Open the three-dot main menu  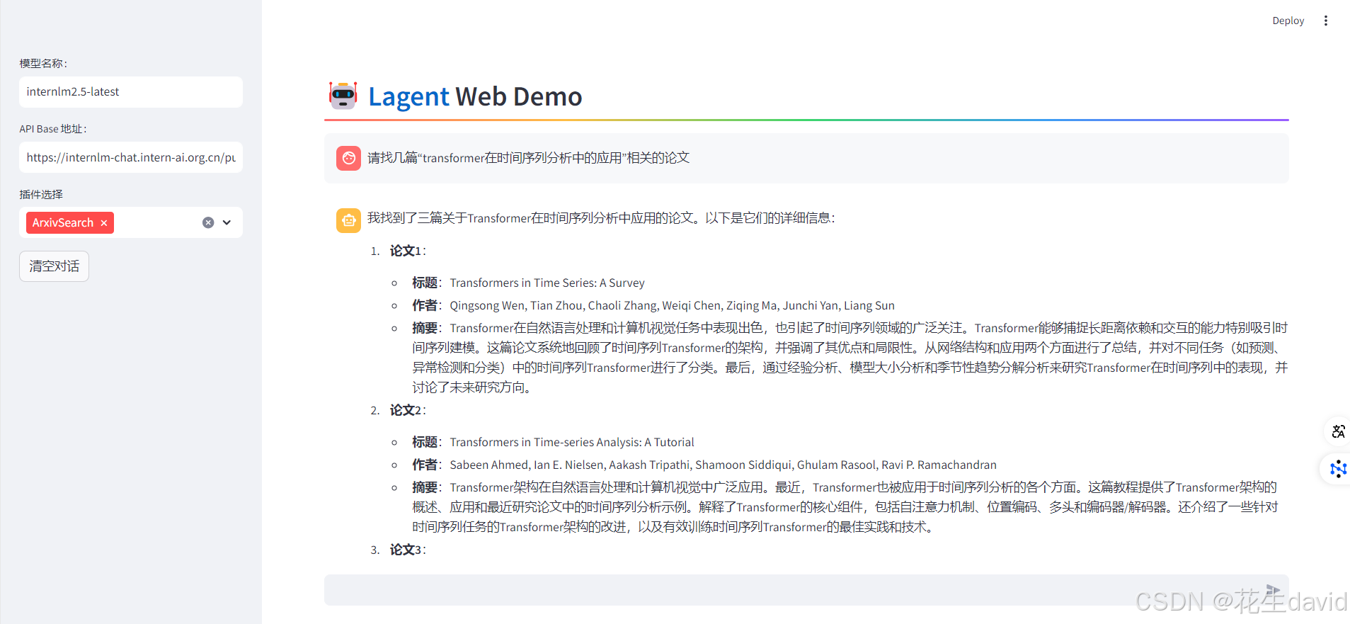click(1326, 21)
